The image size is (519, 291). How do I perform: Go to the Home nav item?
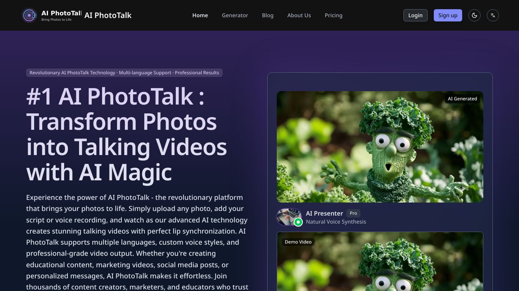point(200,15)
